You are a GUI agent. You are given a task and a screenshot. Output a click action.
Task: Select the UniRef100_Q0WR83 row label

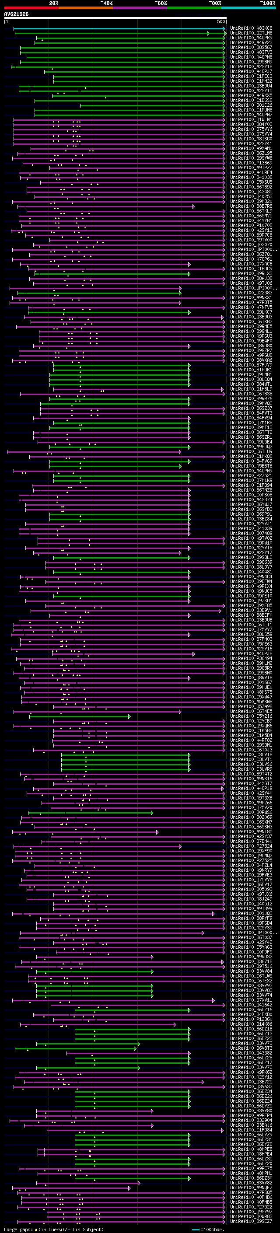tap(251, 1217)
